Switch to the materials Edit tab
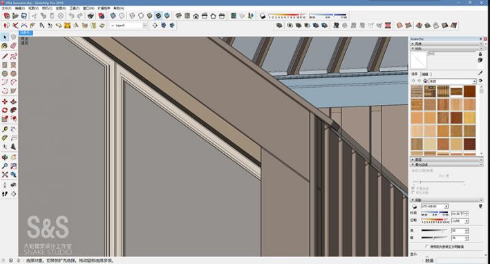 tap(425, 74)
